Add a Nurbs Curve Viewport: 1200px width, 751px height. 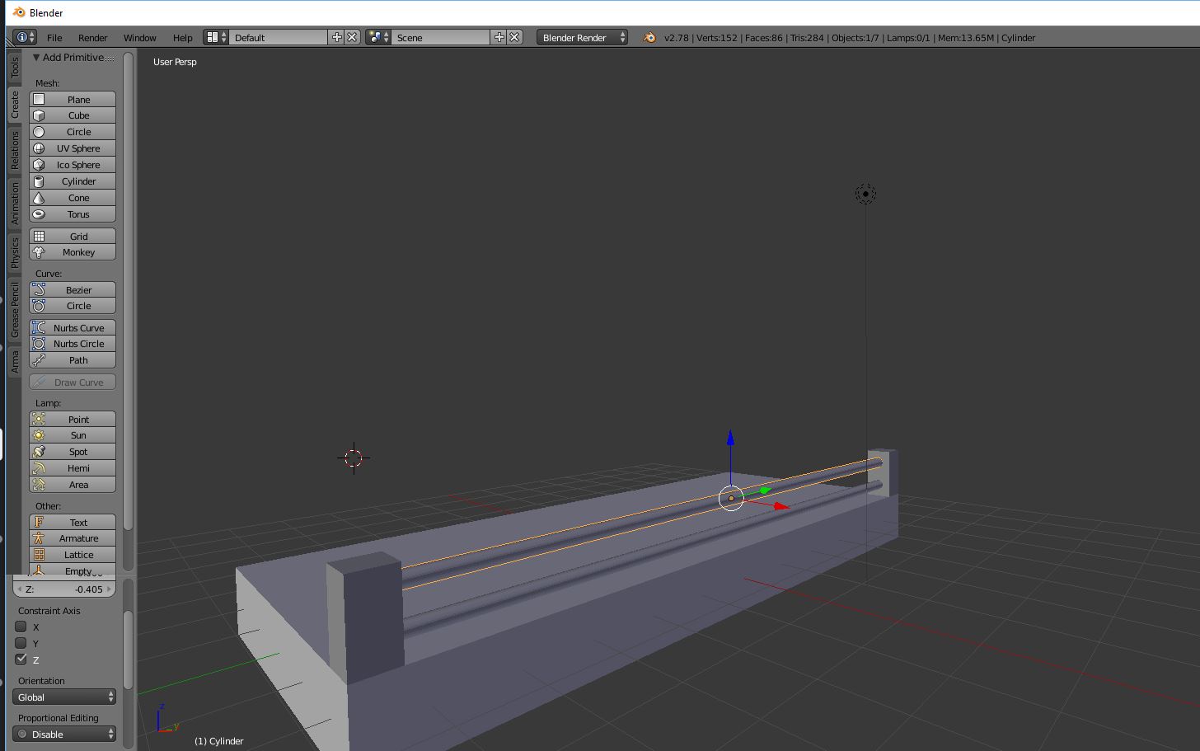73,328
